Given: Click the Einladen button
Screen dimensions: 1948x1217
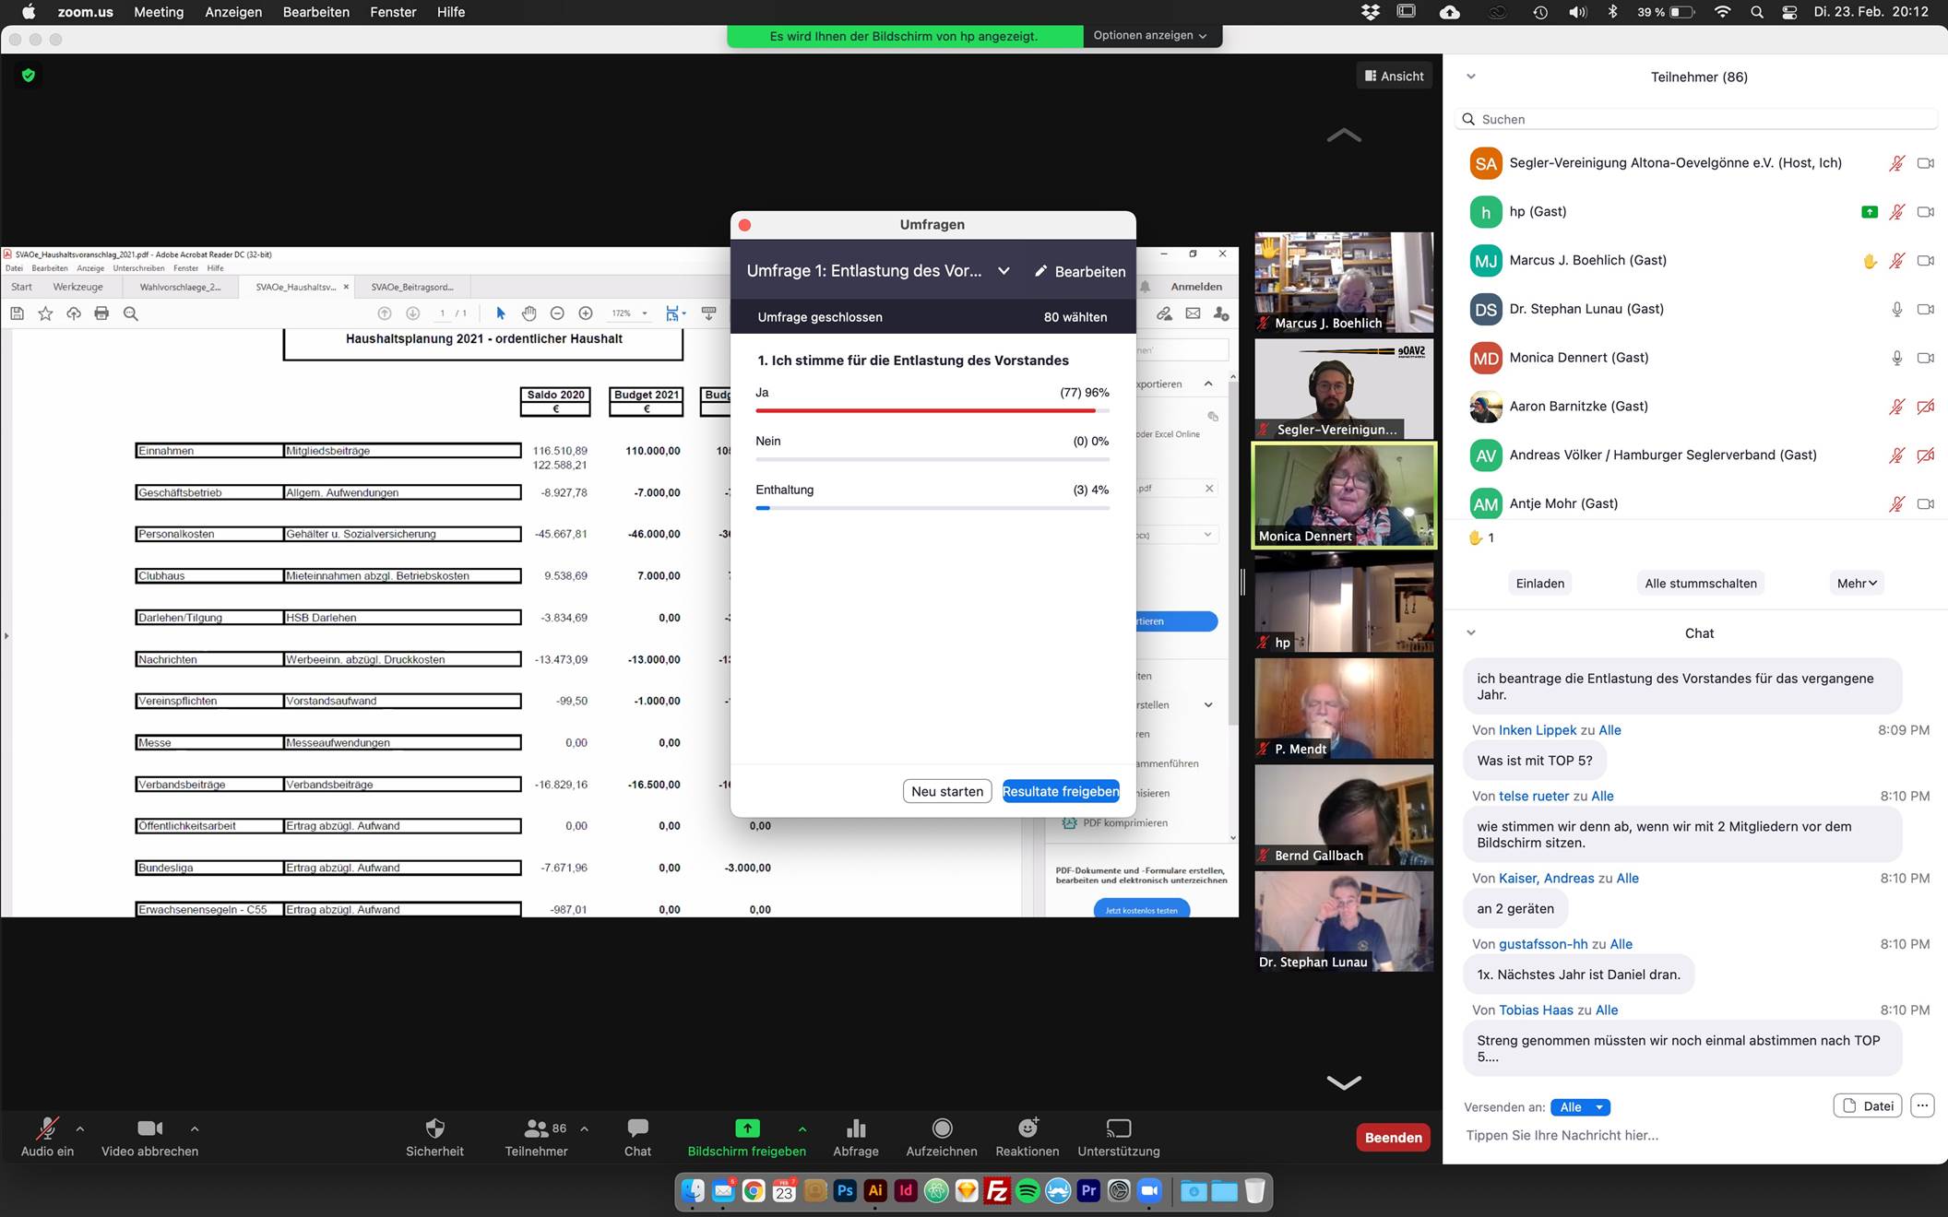Looking at the screenshot, I should (1540, 583).
